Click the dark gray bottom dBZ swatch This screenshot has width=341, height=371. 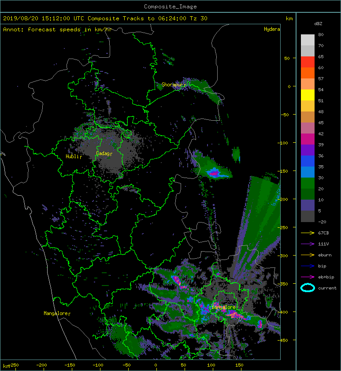tap(308, 216)
